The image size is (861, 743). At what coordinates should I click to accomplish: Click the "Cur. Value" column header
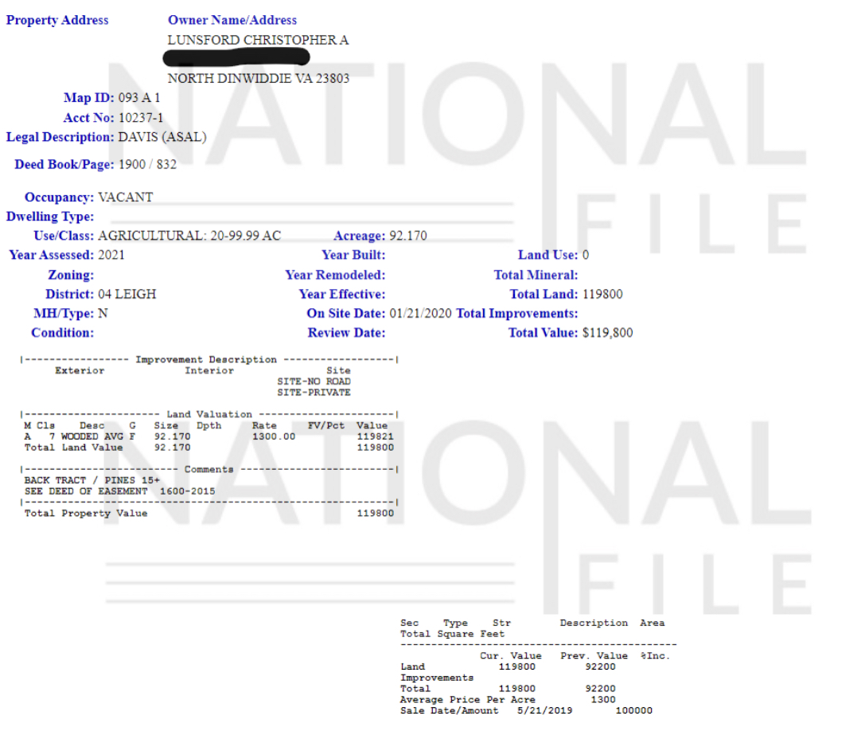point(511,656)
